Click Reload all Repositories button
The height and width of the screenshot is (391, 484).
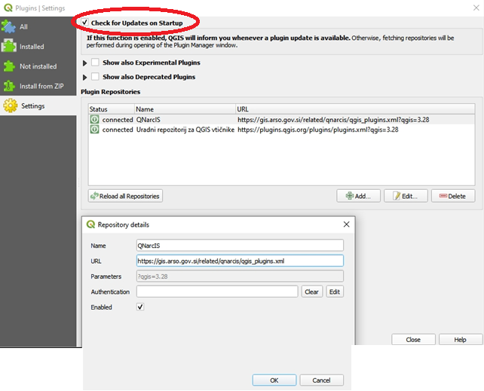125,196
